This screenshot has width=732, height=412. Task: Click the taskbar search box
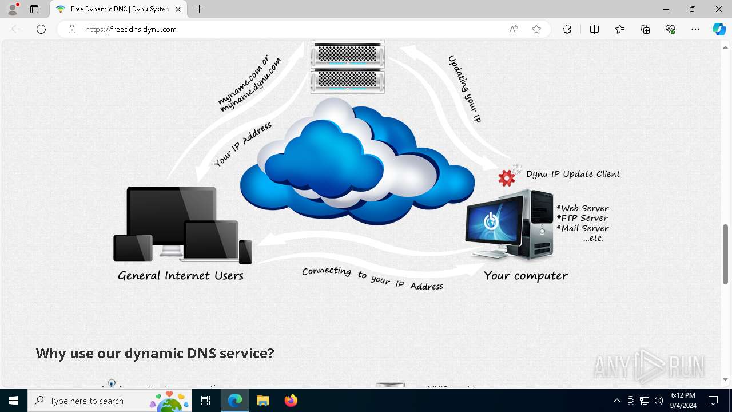[x=110, y=401]
